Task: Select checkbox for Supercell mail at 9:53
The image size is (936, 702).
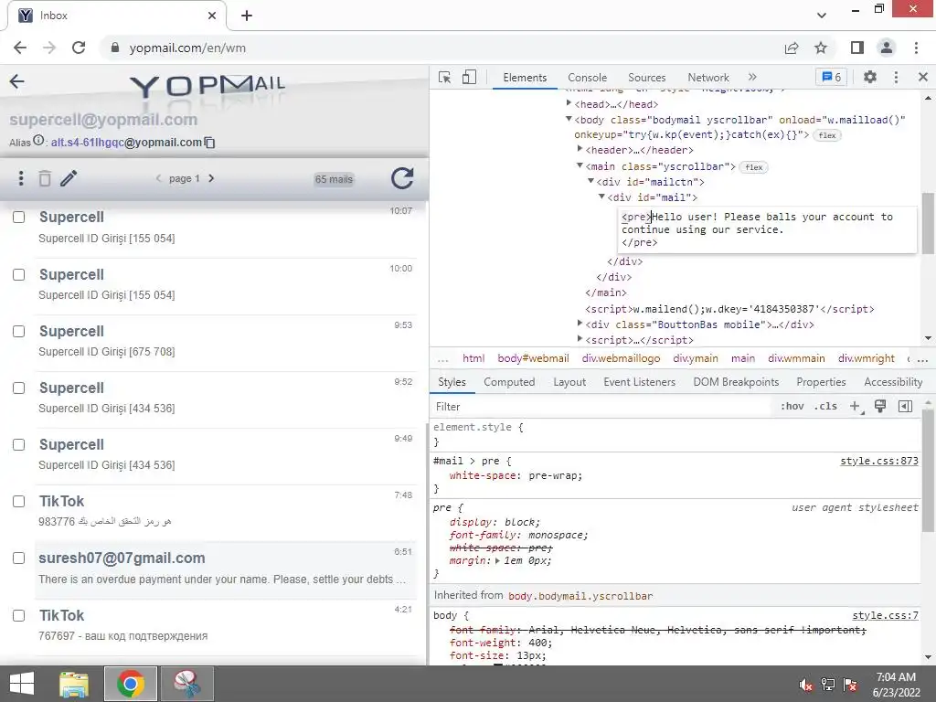Action: pyautogui.click(x=19, y=331)
